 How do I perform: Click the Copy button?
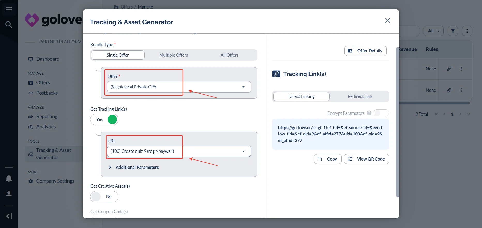click(328, 159)
